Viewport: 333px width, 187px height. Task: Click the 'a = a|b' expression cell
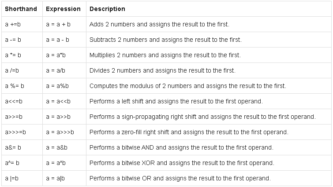click(56, 178)
